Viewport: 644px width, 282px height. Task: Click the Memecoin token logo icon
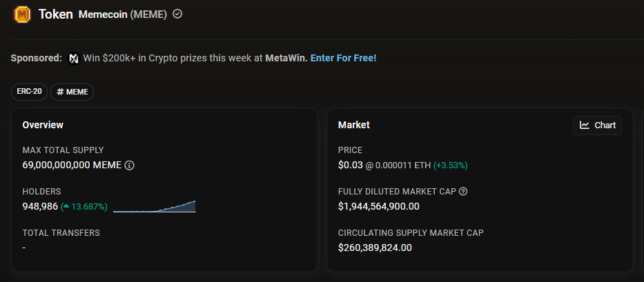(x=22, y=14)
